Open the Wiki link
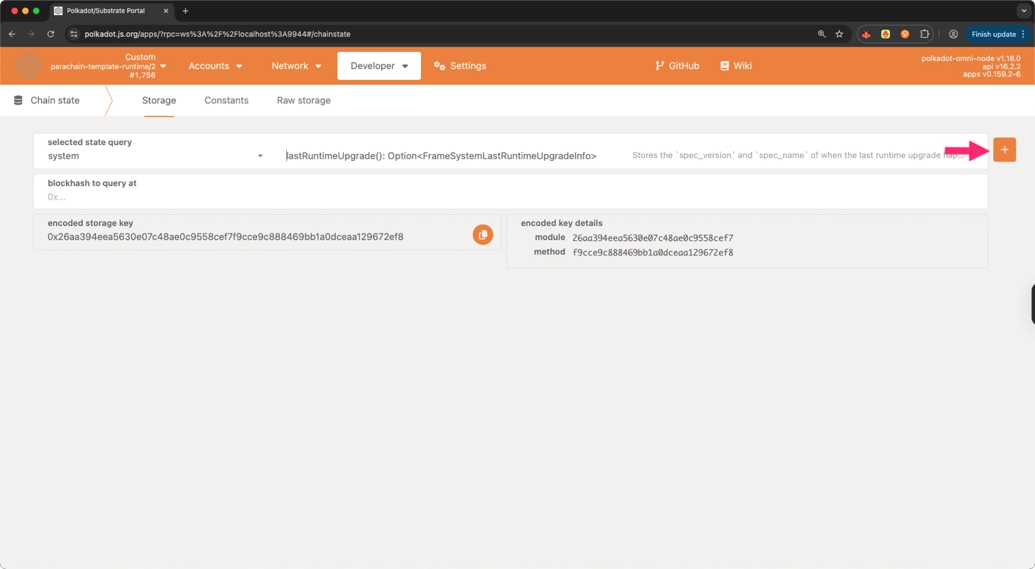Image resolution: width=1035 pixels, height=569 pixels. click(736, 66)
